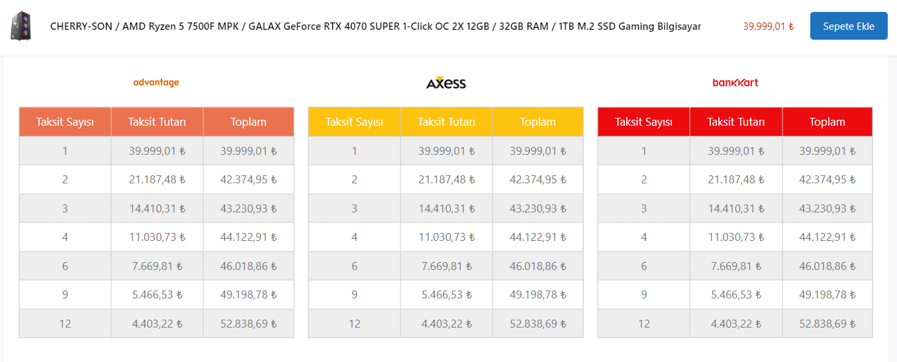Click the Axess card logo

coord(446,83)
